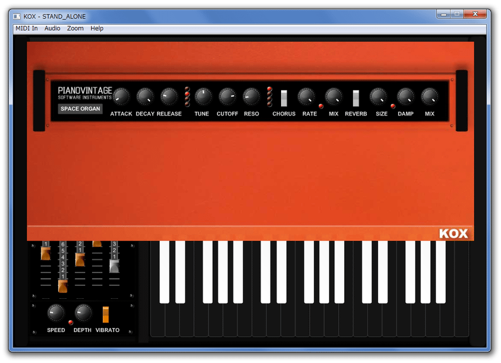Click the rightmost white sharp key on keyboard
Screen dimensions: 501x363
click(x=440, y=272)
